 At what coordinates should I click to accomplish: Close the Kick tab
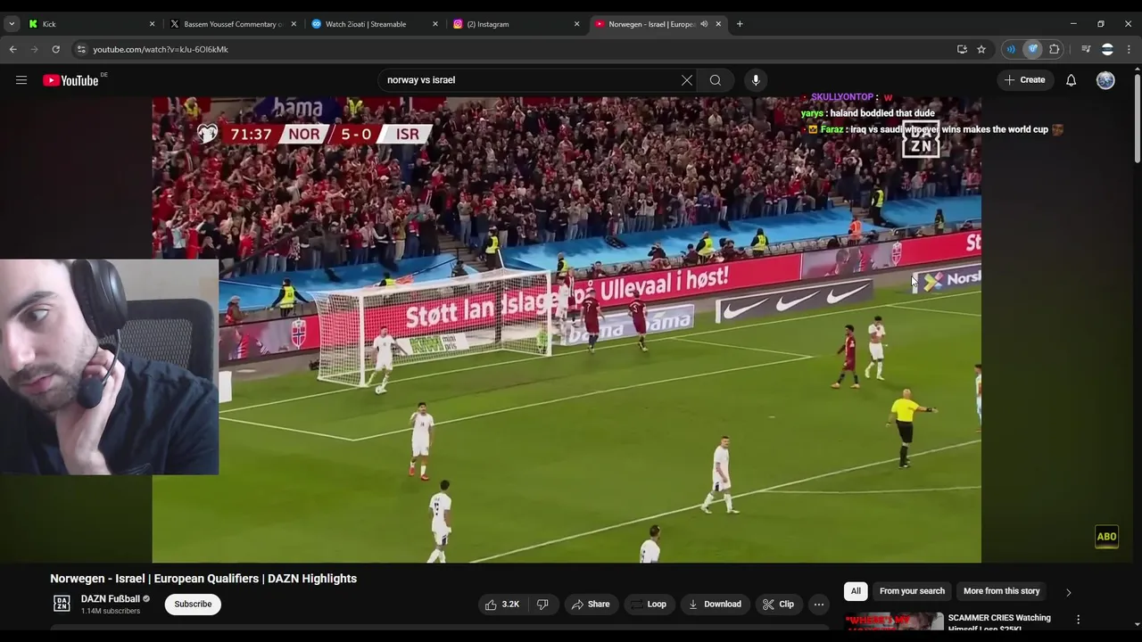pyautogui.click(x=152, y=24)
